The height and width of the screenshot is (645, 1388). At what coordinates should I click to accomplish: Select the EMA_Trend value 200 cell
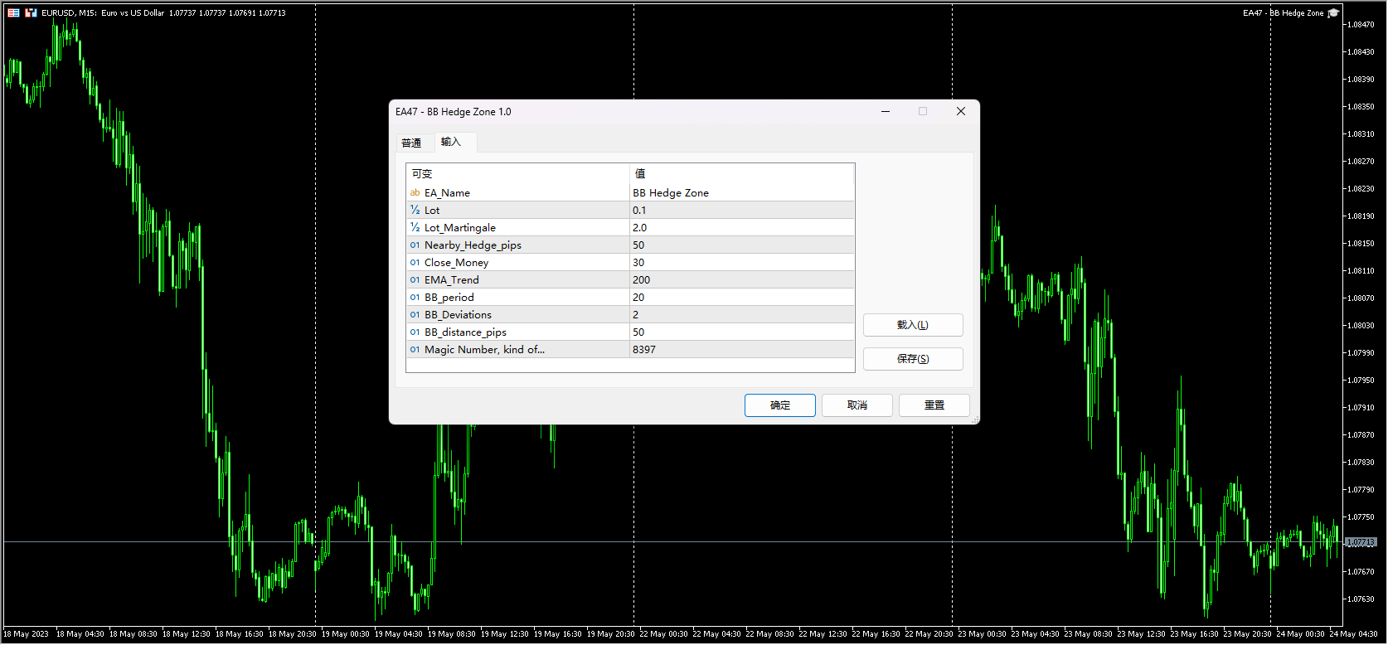(x=741, y=280)
